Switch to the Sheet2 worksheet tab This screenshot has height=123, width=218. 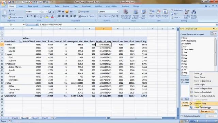click(x=35, y=118)
